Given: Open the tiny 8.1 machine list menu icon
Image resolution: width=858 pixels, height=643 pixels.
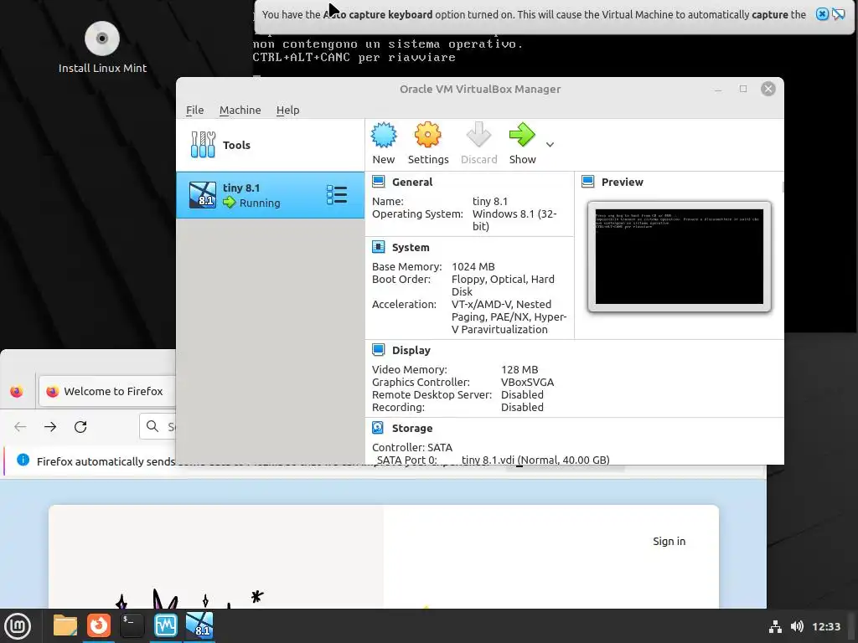Looking at the screenshot, I should point(337,195).
